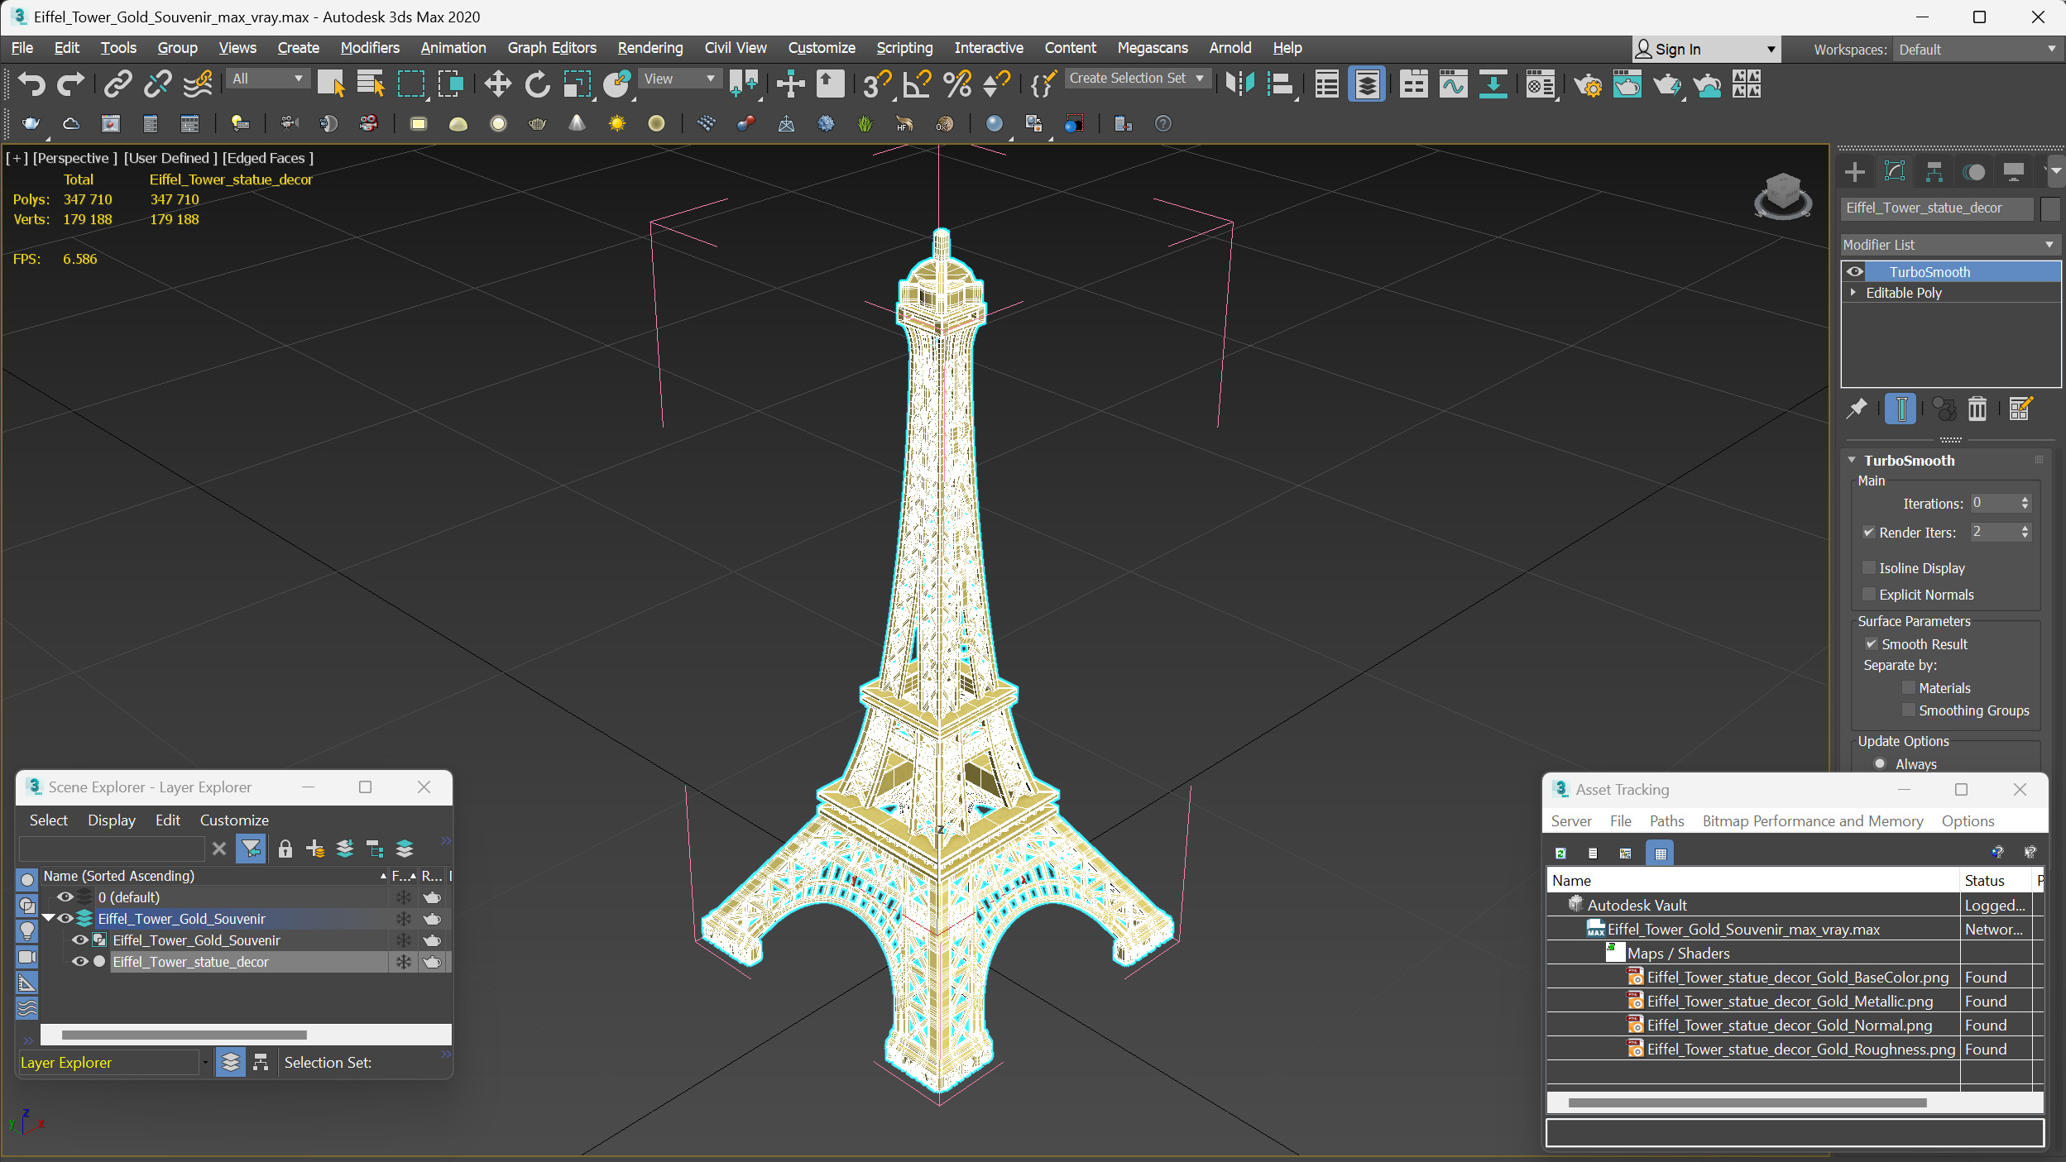Open Customize menu in Scene Explorer
This screenshot has width=2066, height=1162.
tap(234, 820)
